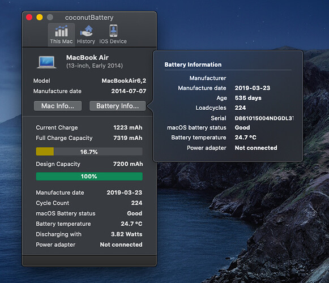The height and width of the screenshot is (283, 329).
Task: Click the Age label in popover
Action: [221, 98]
